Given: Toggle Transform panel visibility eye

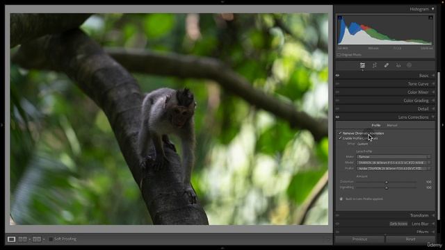Looking at the screenshot, I should pos(337,215).
